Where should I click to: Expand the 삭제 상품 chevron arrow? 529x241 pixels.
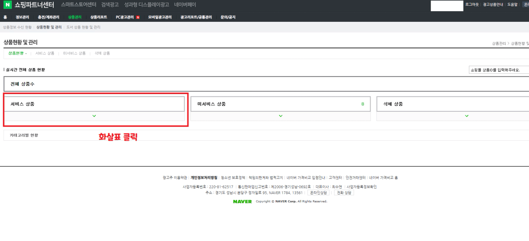tap(467, 116)
